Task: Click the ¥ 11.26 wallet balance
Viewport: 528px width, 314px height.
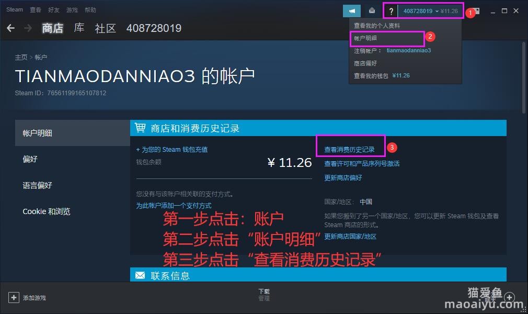Action: pos(290,163)
